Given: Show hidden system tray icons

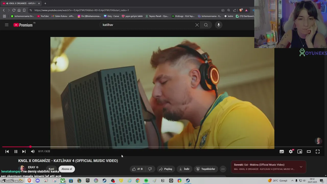Looking at the screenshot, I should coord(292,181).
